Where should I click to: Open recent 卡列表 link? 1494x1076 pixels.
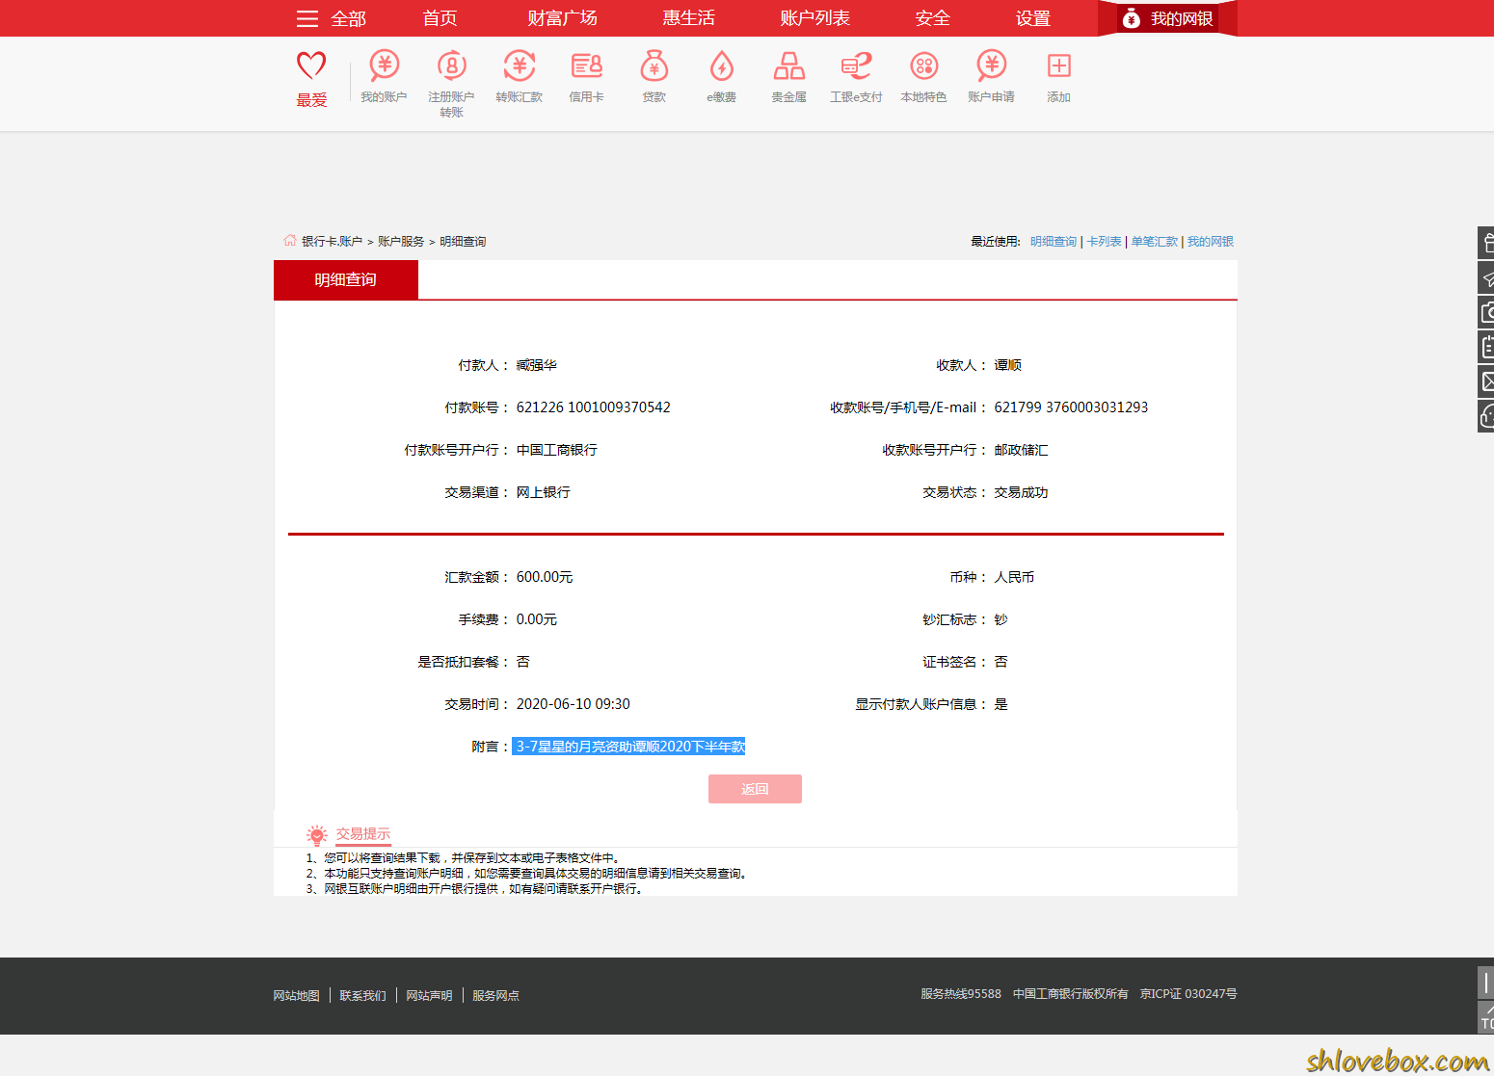click(x=1105, y=242)
